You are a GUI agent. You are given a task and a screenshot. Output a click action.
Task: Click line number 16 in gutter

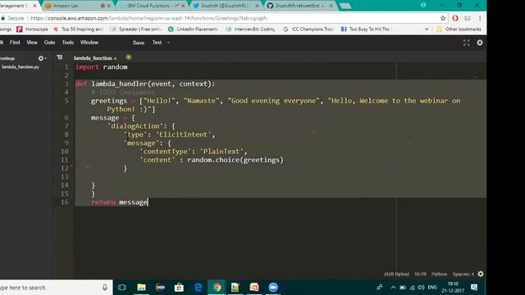coord(65,202)
